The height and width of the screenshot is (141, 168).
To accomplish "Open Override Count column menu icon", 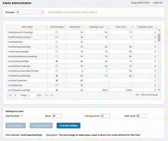I will 156,27.
